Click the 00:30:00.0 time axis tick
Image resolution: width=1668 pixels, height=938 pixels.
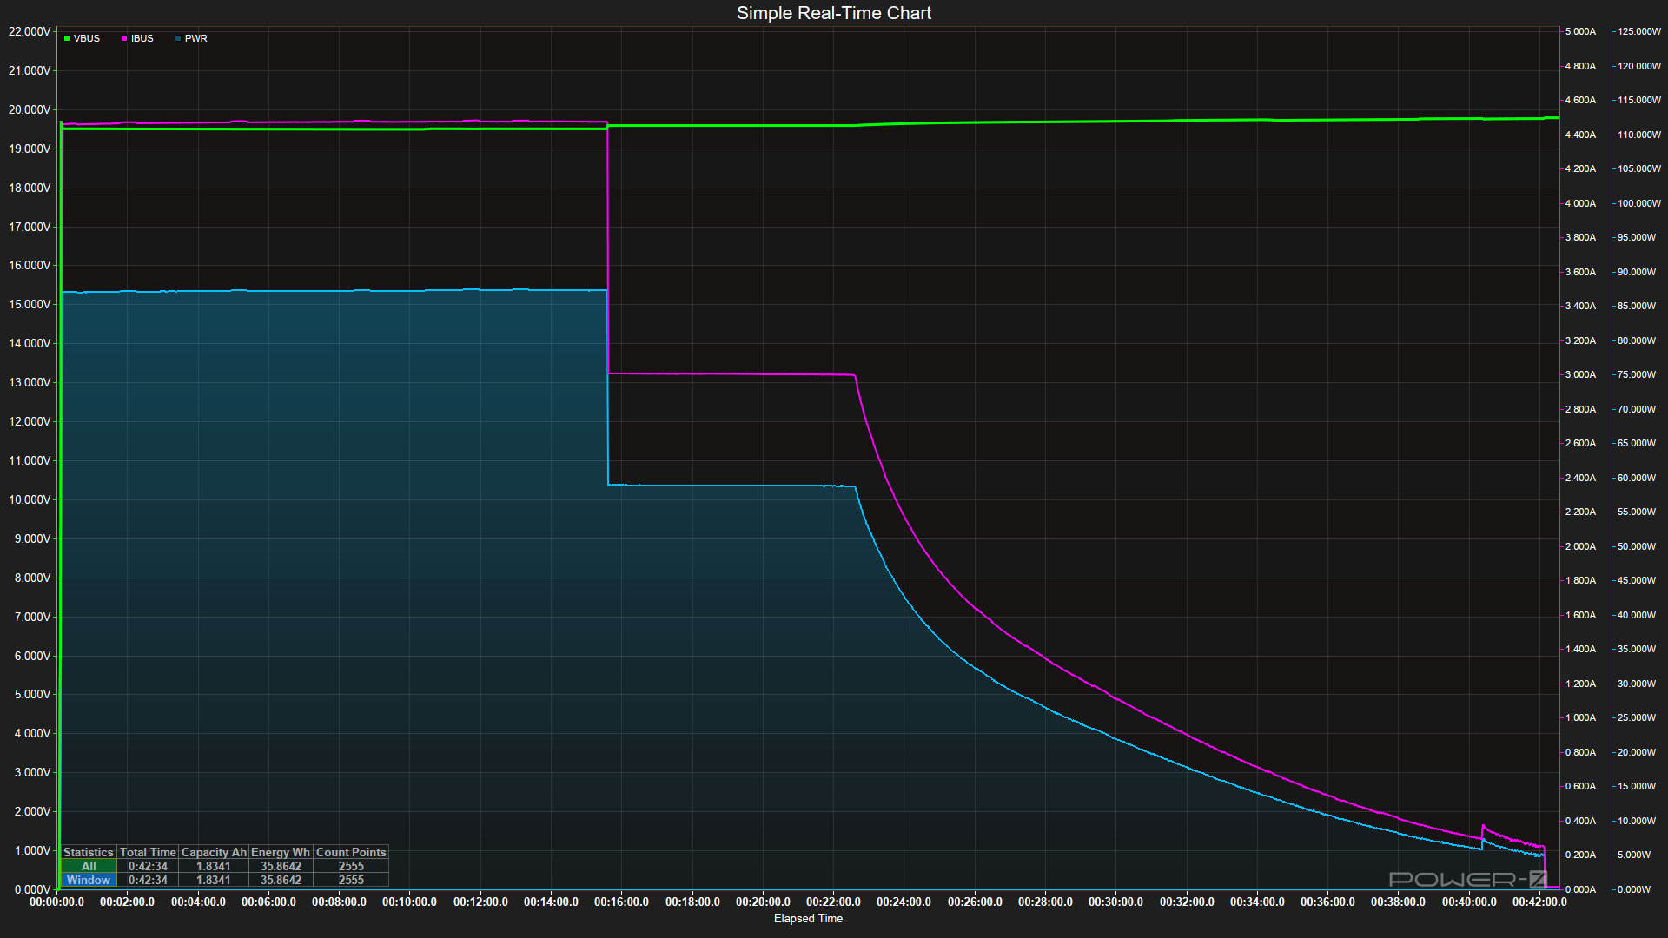1115,902
